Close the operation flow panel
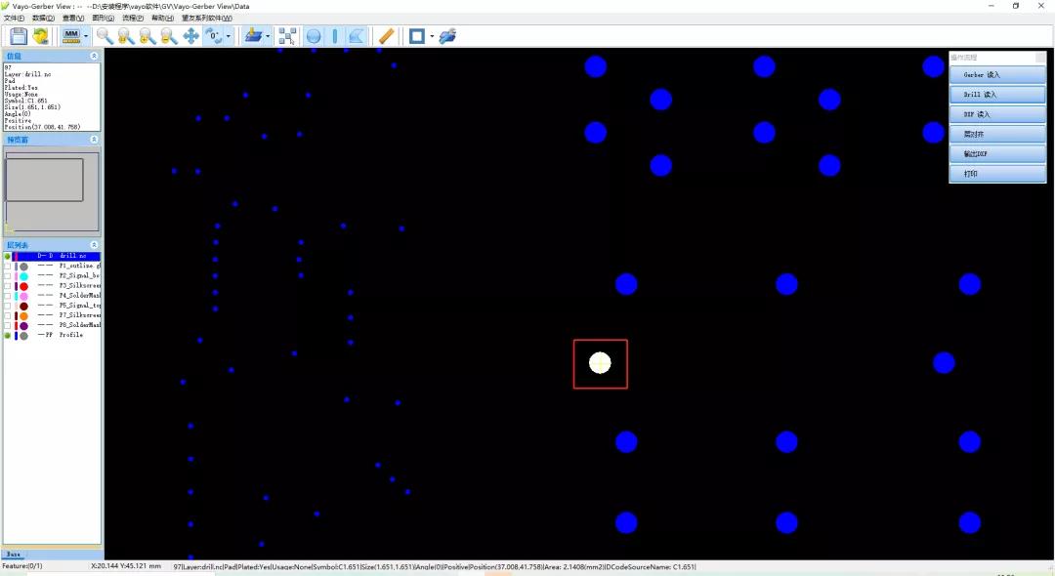This screenshot has height=576, width=1055. pyautogui.click(x=1040, y=58)
